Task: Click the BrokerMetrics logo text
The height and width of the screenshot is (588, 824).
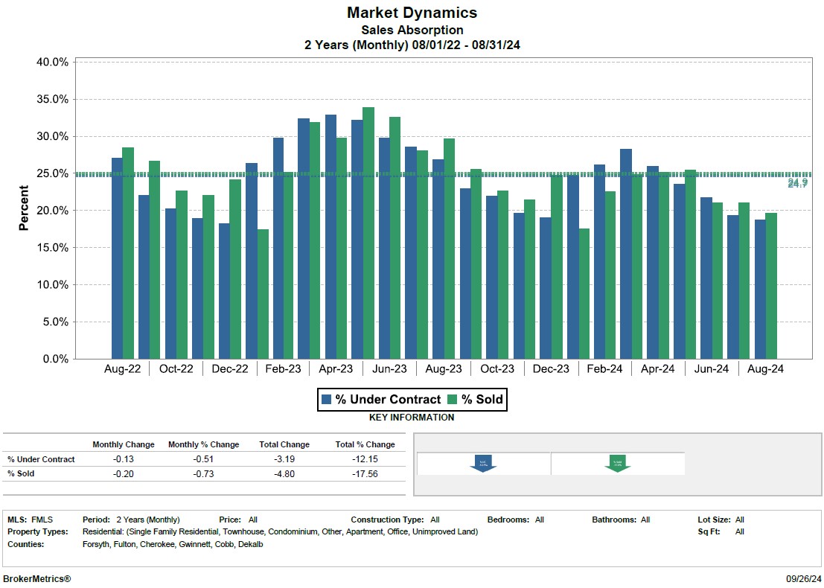Action: pos(36,578)
